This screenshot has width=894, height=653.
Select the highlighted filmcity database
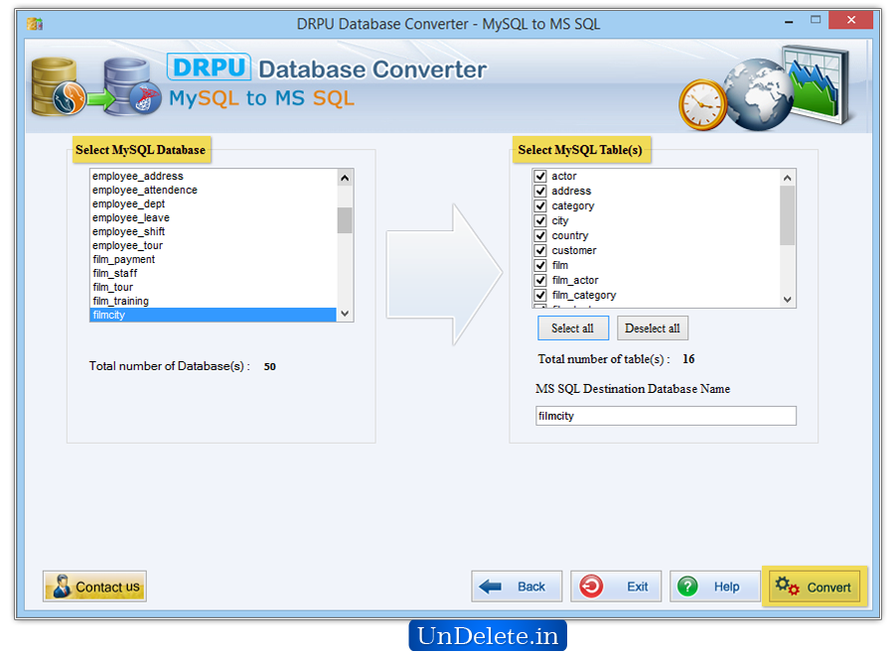pyautogui.click(x=214, y=315)
